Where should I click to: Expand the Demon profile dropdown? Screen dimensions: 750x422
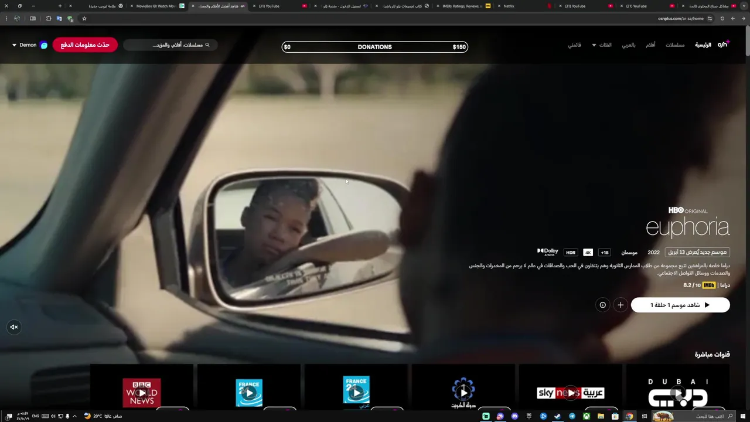coord(14,45)
